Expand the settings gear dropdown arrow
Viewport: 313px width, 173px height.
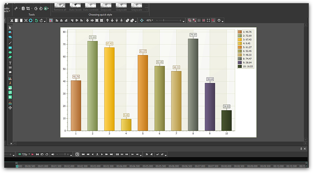coord(223,21)
